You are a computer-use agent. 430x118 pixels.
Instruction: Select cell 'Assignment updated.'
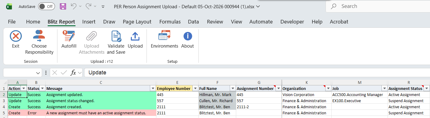click(x=101, y=95)
